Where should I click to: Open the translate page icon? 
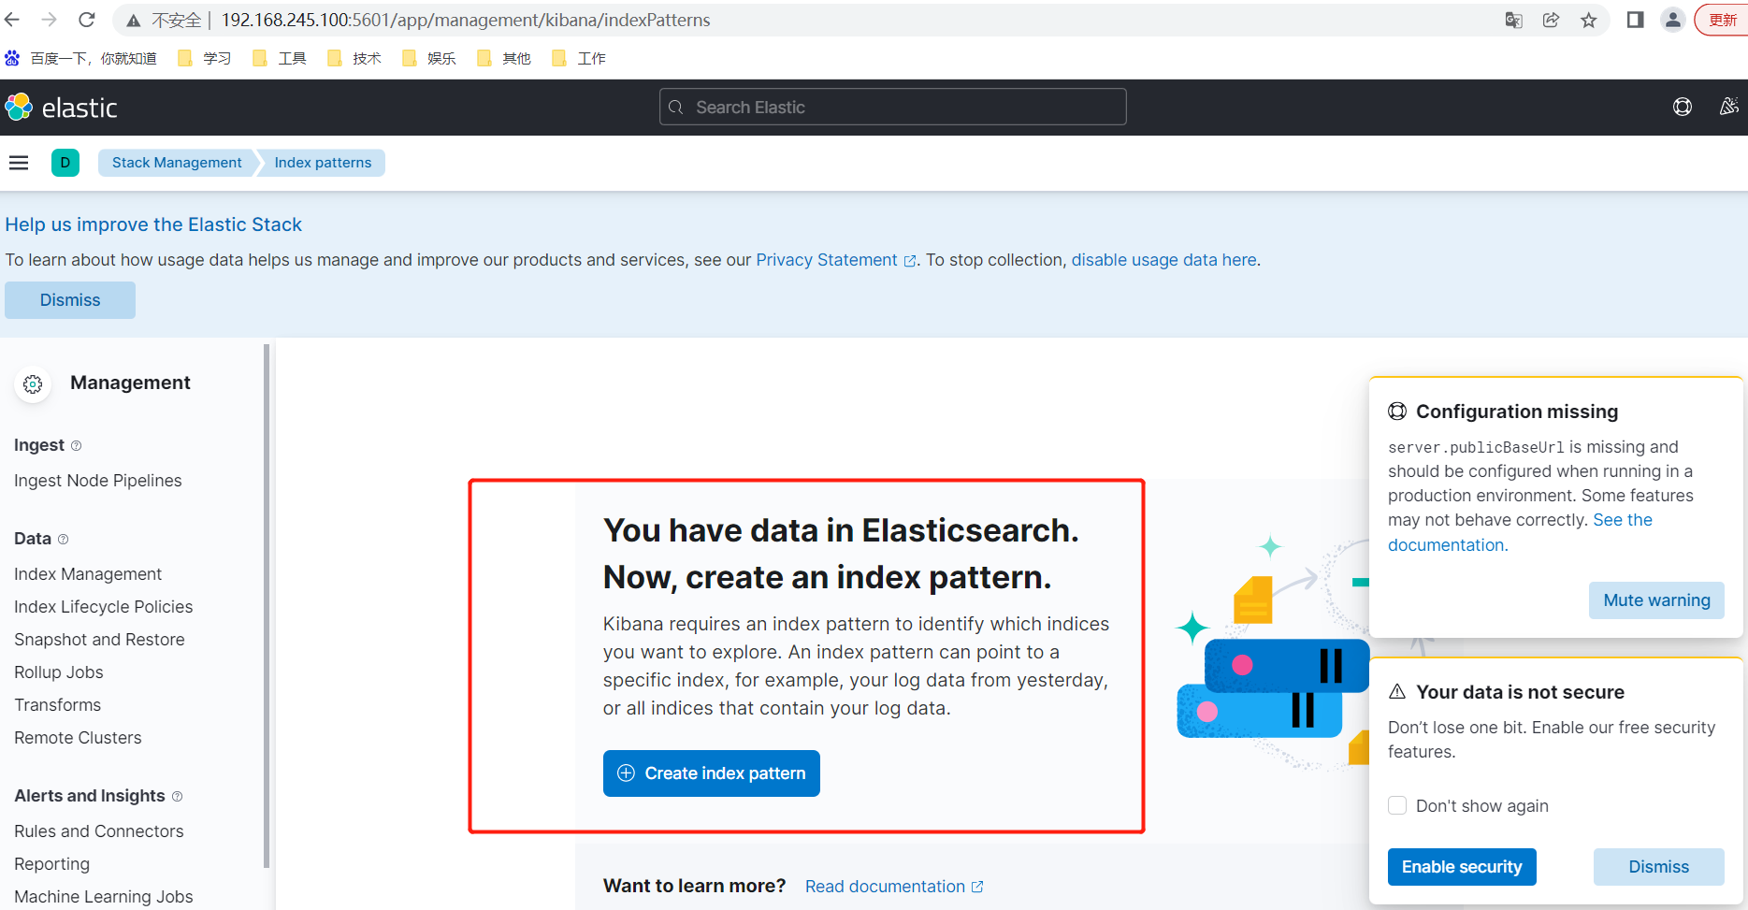1513,20
